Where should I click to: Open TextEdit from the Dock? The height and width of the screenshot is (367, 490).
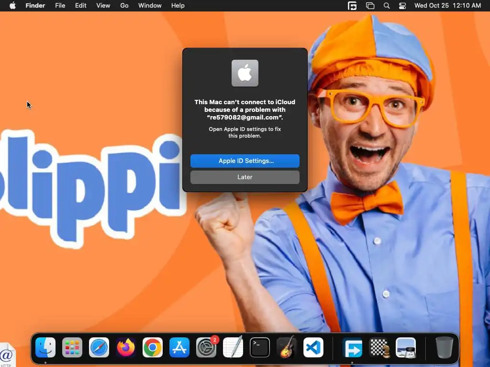tap(233, 347)
